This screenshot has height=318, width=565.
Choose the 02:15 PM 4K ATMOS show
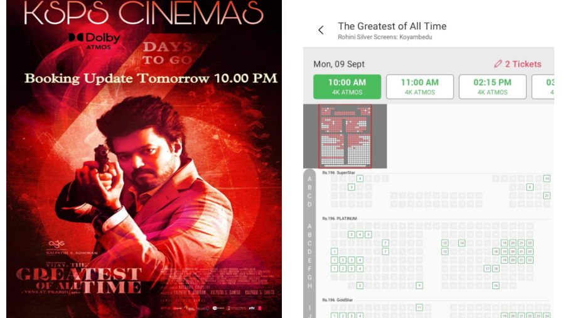[x=493, y=87]
